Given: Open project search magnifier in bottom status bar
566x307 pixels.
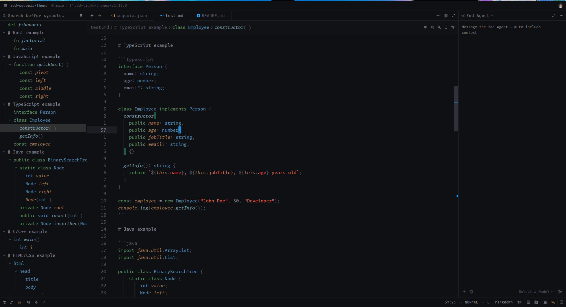Looking at the screenshot, I should coord(29,302).
